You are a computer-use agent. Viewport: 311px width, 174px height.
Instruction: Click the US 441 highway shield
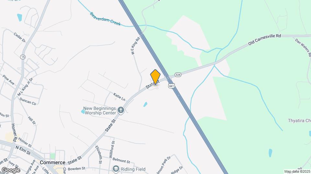(x=171, y=86)
